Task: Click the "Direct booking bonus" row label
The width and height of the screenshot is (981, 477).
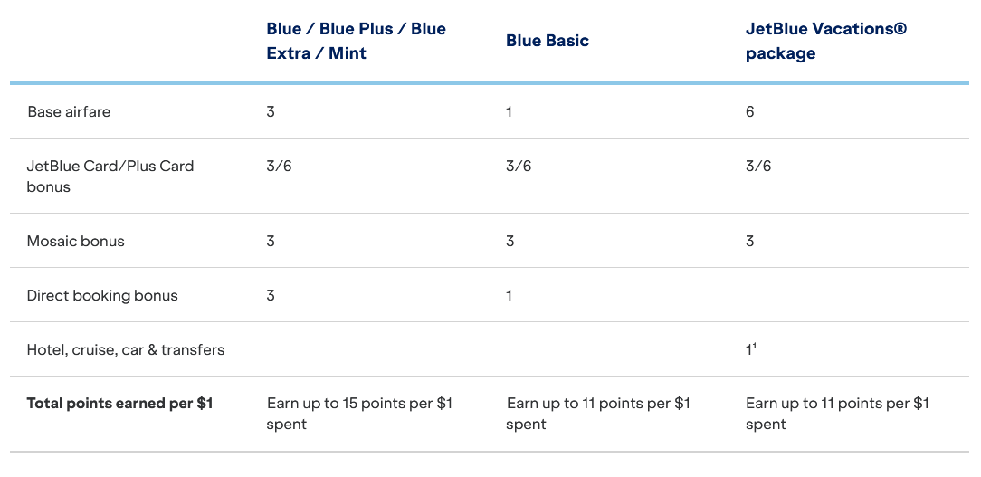Action: 102,296
